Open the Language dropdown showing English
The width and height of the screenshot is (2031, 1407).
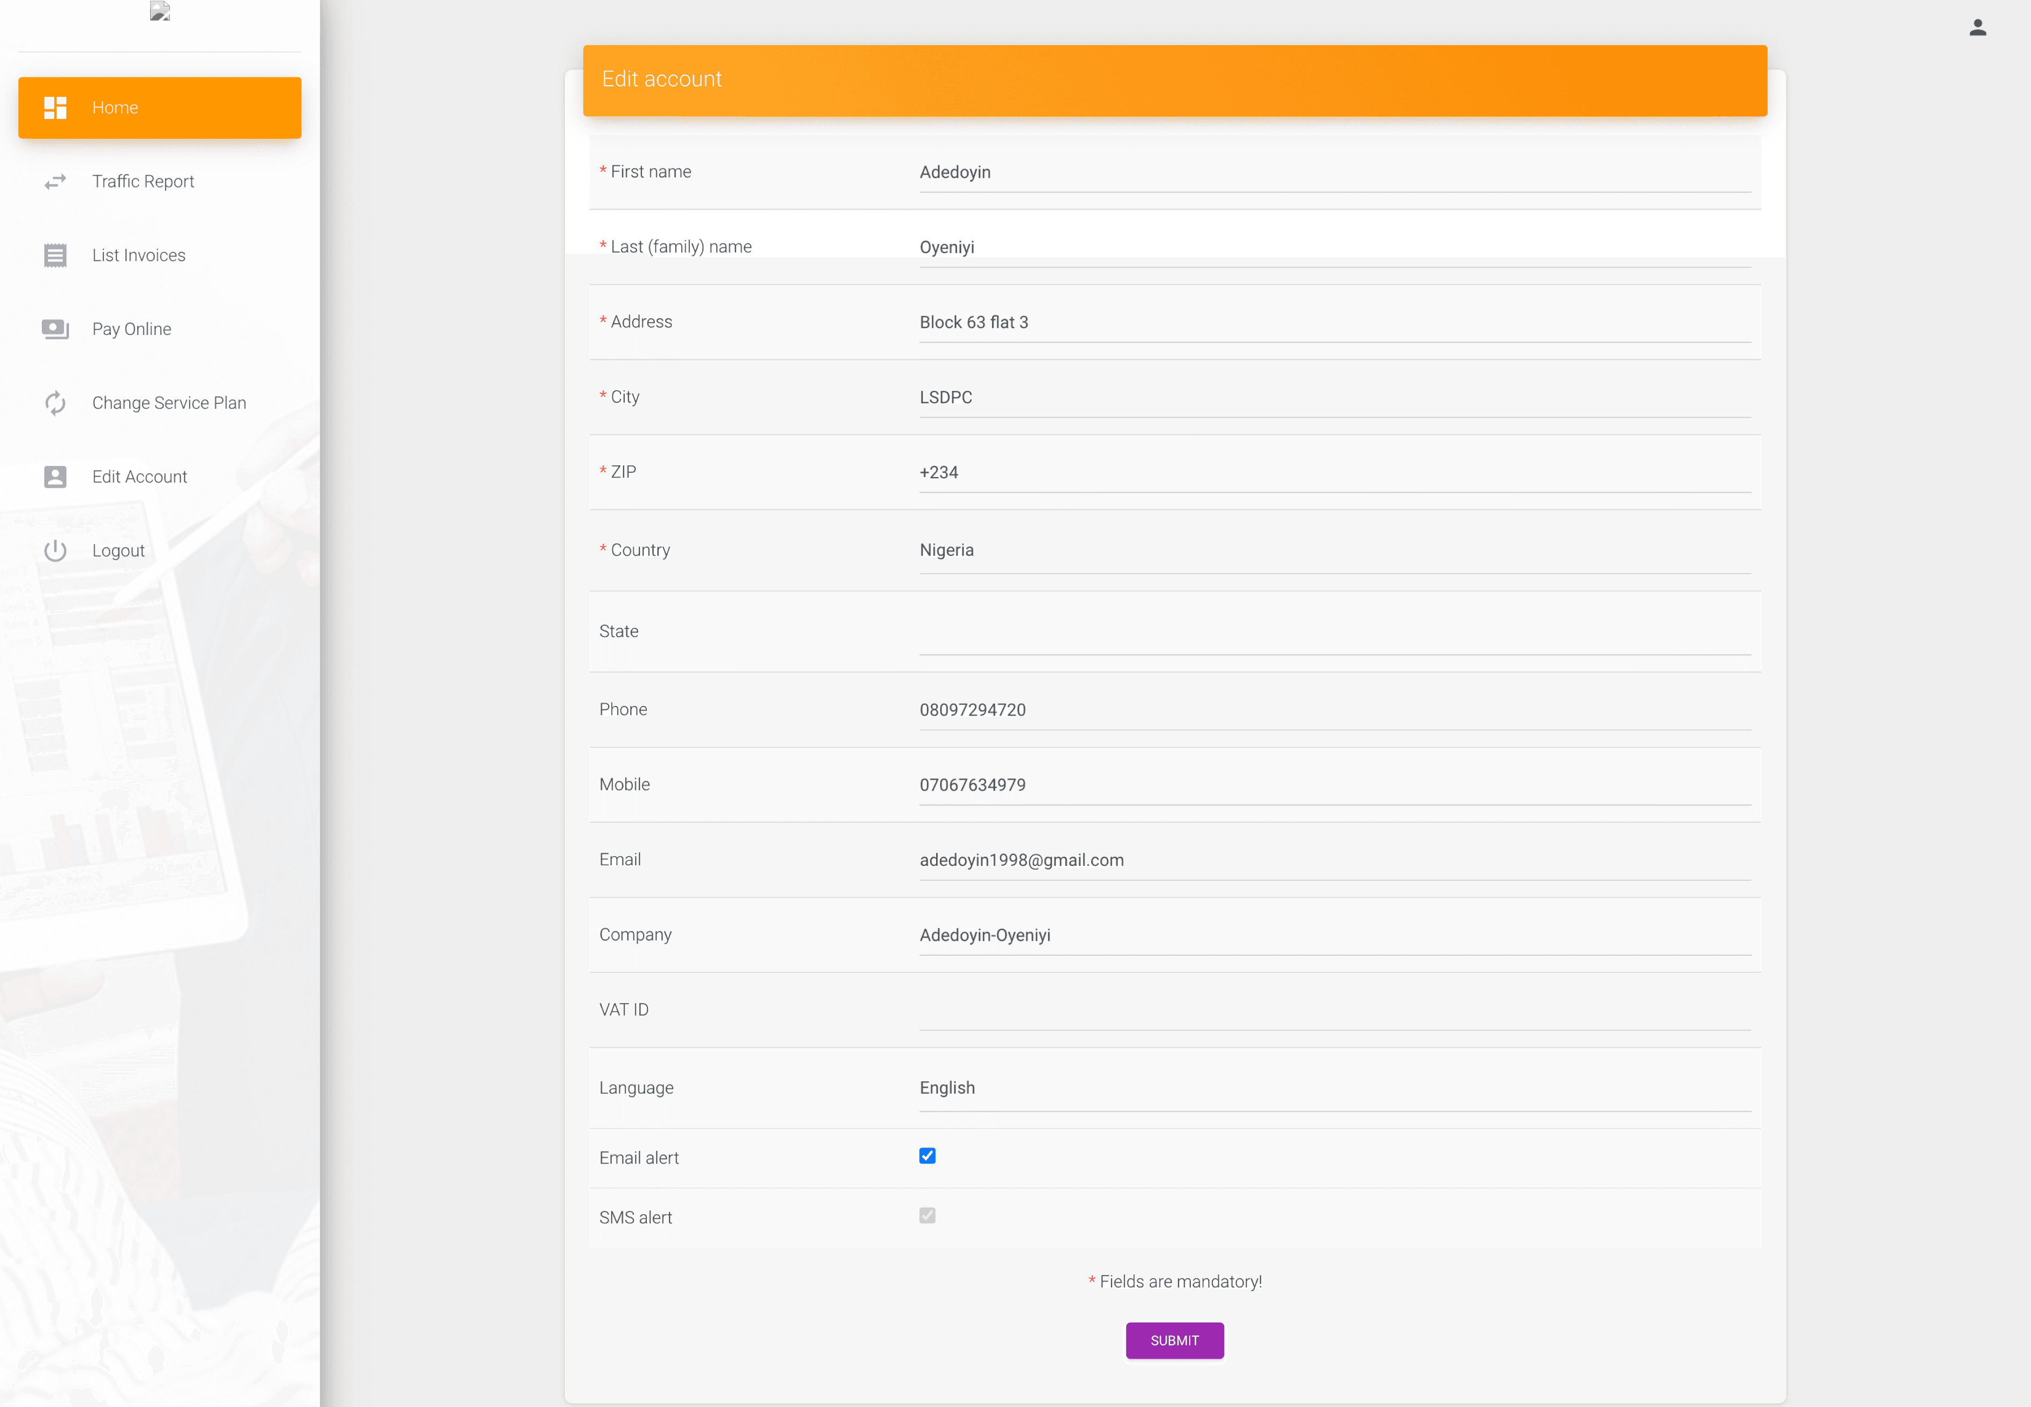point(1334,1089)
